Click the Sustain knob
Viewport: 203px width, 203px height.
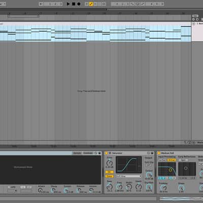(x=65, y=190)
